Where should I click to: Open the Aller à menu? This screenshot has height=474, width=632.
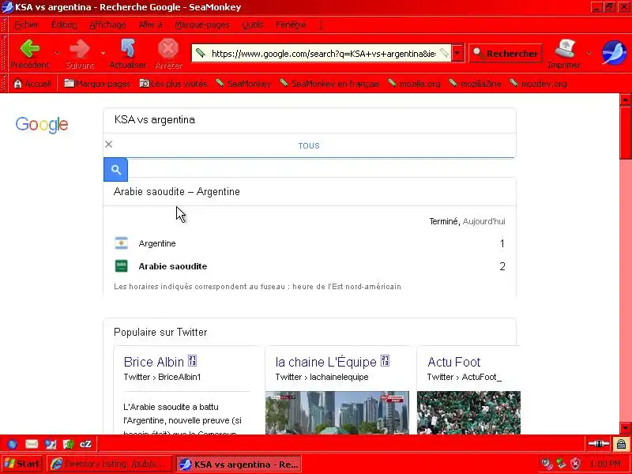click(150, 24)
